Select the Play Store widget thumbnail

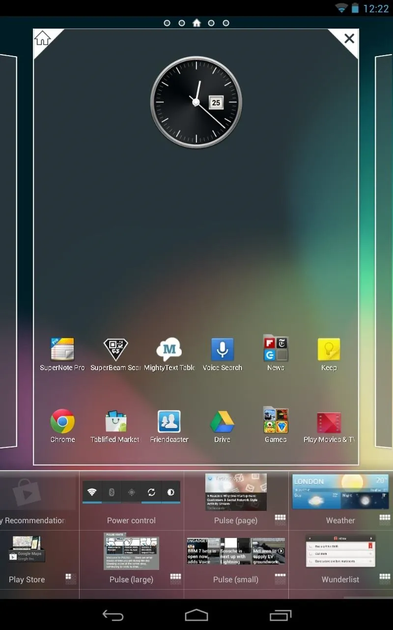27,550
